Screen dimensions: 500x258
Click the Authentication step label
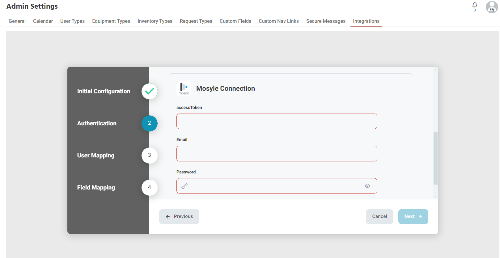click(x=97, y=123)
